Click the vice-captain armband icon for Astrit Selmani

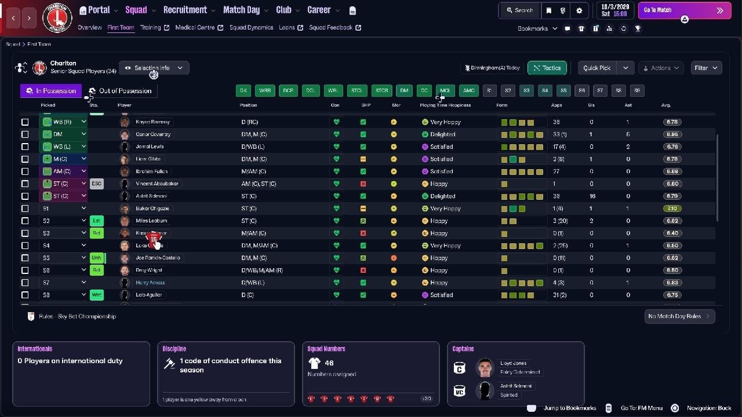click(459, 390)
